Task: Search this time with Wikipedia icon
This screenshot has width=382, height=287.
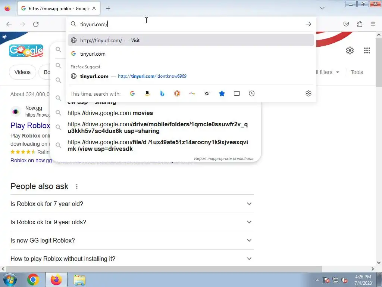Action: click(207, 93)
